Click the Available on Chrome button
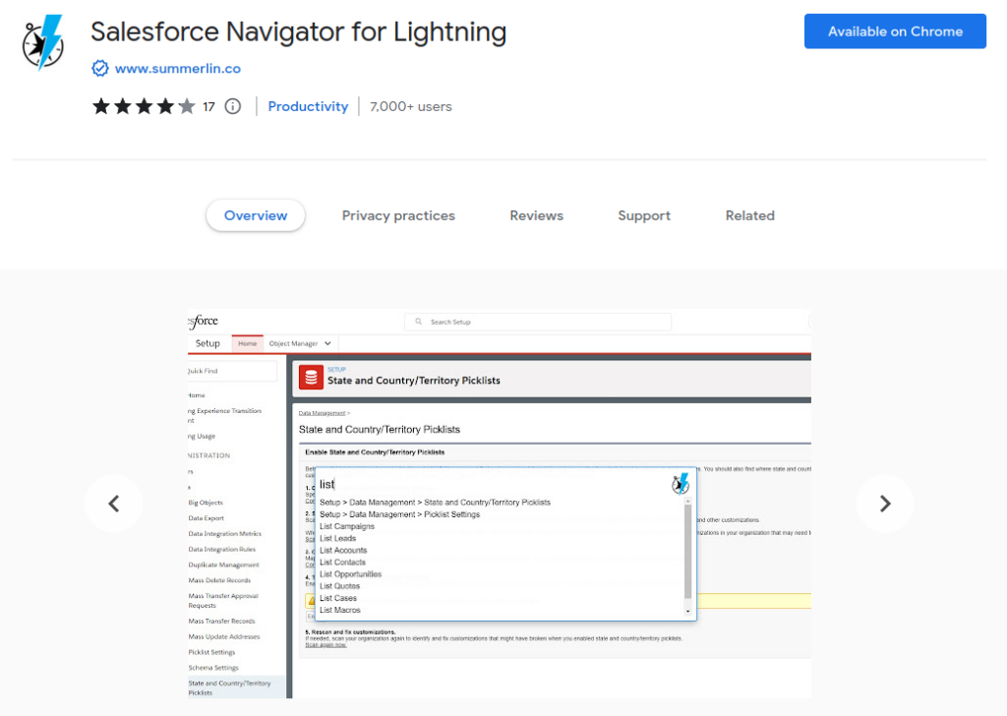1007x716 pixels. point(894,30)
